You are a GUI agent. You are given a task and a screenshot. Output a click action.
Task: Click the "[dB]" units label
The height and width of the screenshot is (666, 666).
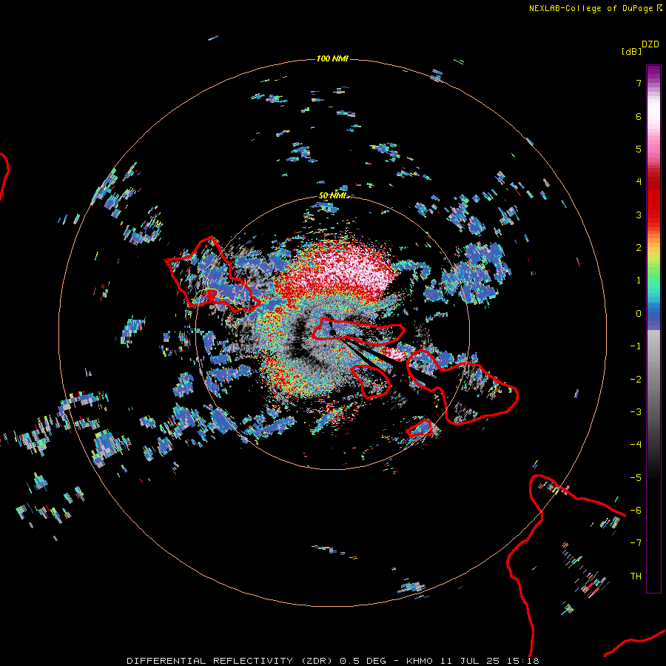631,51
